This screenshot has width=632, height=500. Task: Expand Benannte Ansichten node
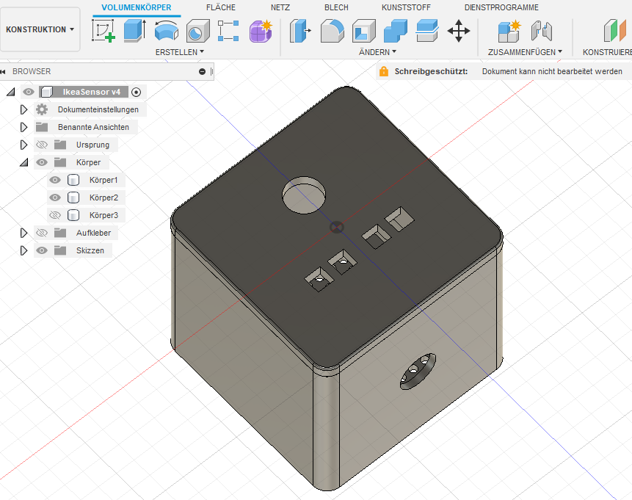coord(23,127)
